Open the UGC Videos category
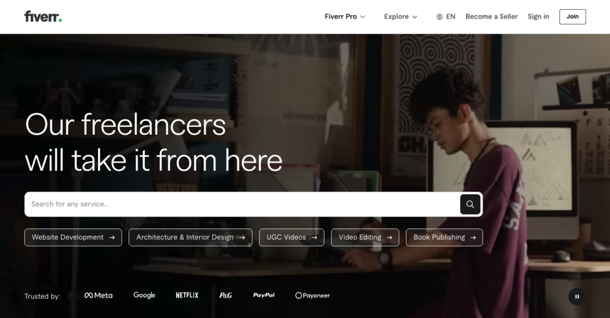 (x=291, y=237)
